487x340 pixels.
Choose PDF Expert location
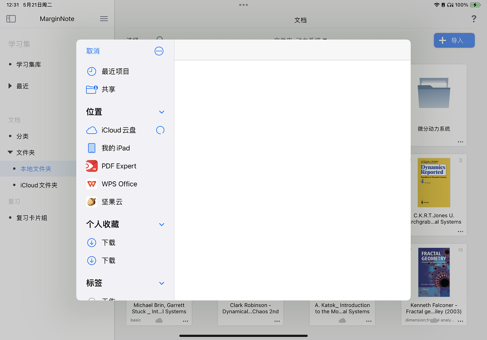[119, 166]
